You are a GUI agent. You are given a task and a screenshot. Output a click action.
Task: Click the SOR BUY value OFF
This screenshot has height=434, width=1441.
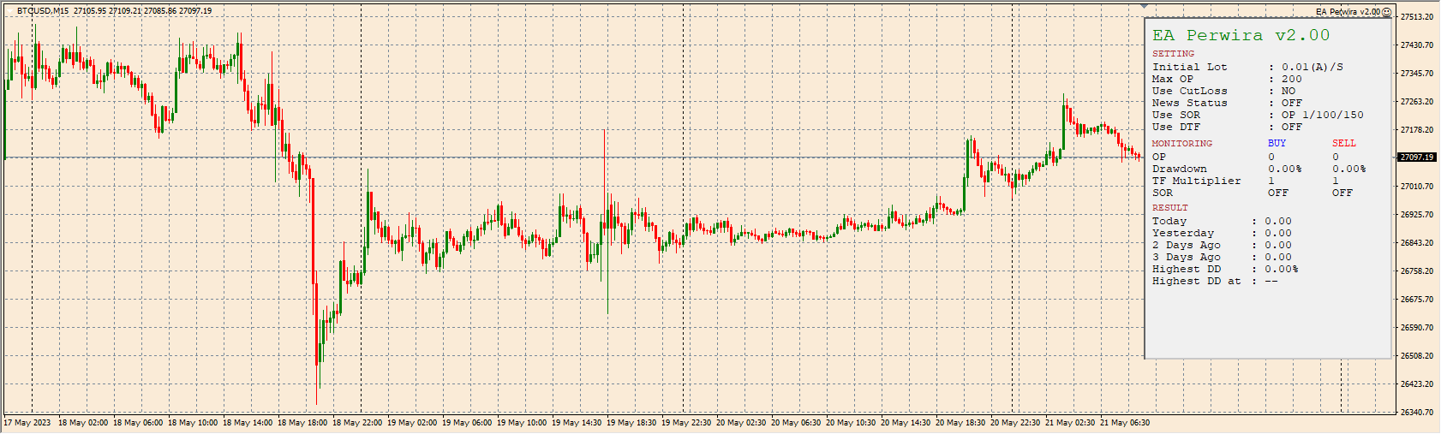[1278, 193]
